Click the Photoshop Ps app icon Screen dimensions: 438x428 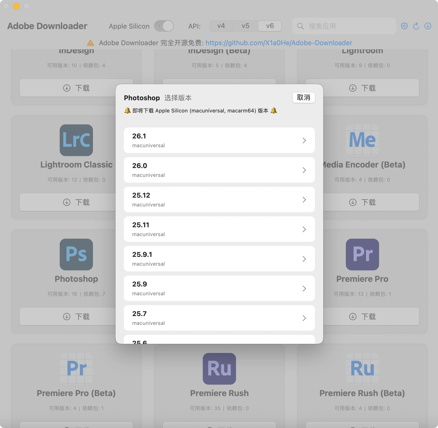click(76, 255)
